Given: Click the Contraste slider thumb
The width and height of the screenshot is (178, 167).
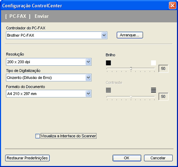Looking at the screenshot, I should click(131, 97).
